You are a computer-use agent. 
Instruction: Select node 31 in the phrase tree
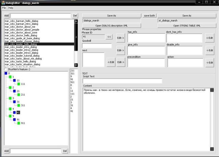[18, 102]
